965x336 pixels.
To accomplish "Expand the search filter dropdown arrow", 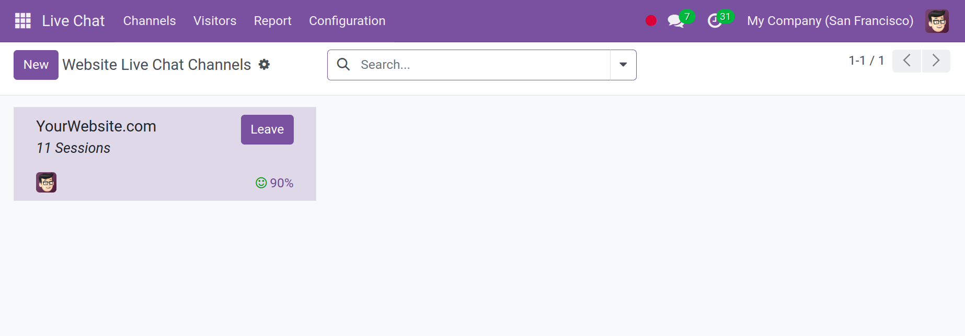I will (x=623, y=65).
